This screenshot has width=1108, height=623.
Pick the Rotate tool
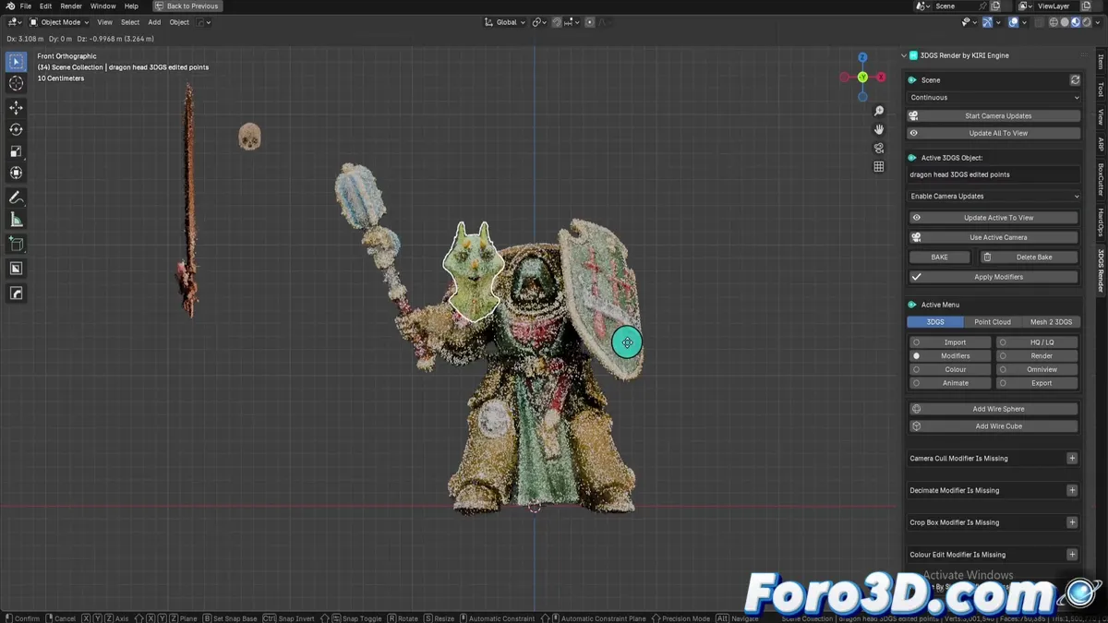pyautogui.click(x=16, y=130)
